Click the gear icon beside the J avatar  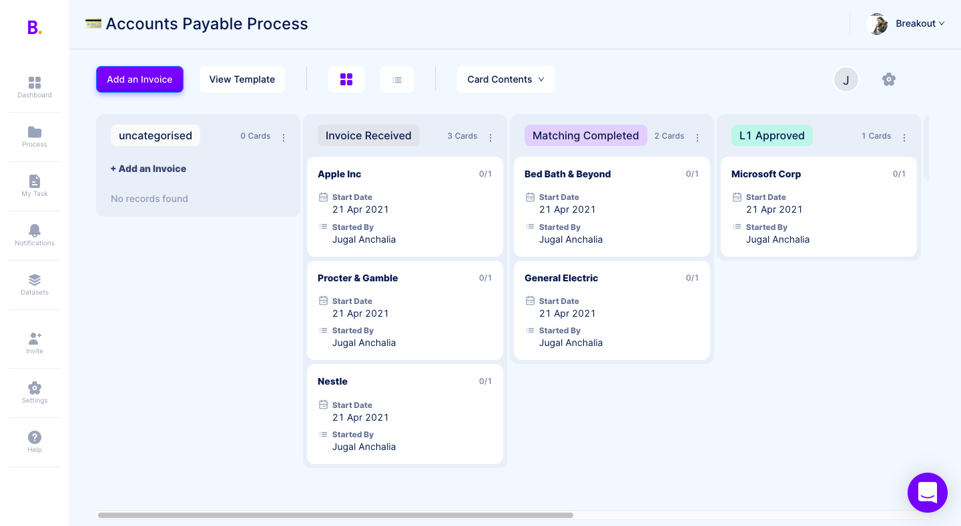point(888,79)
